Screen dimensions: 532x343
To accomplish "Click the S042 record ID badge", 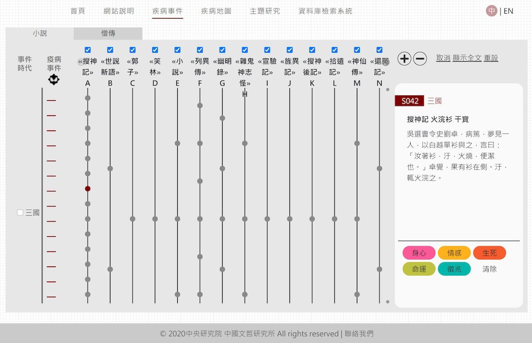I will 410,101.
